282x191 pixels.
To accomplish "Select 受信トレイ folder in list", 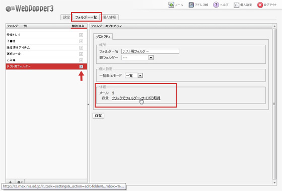I will [46, 35].
